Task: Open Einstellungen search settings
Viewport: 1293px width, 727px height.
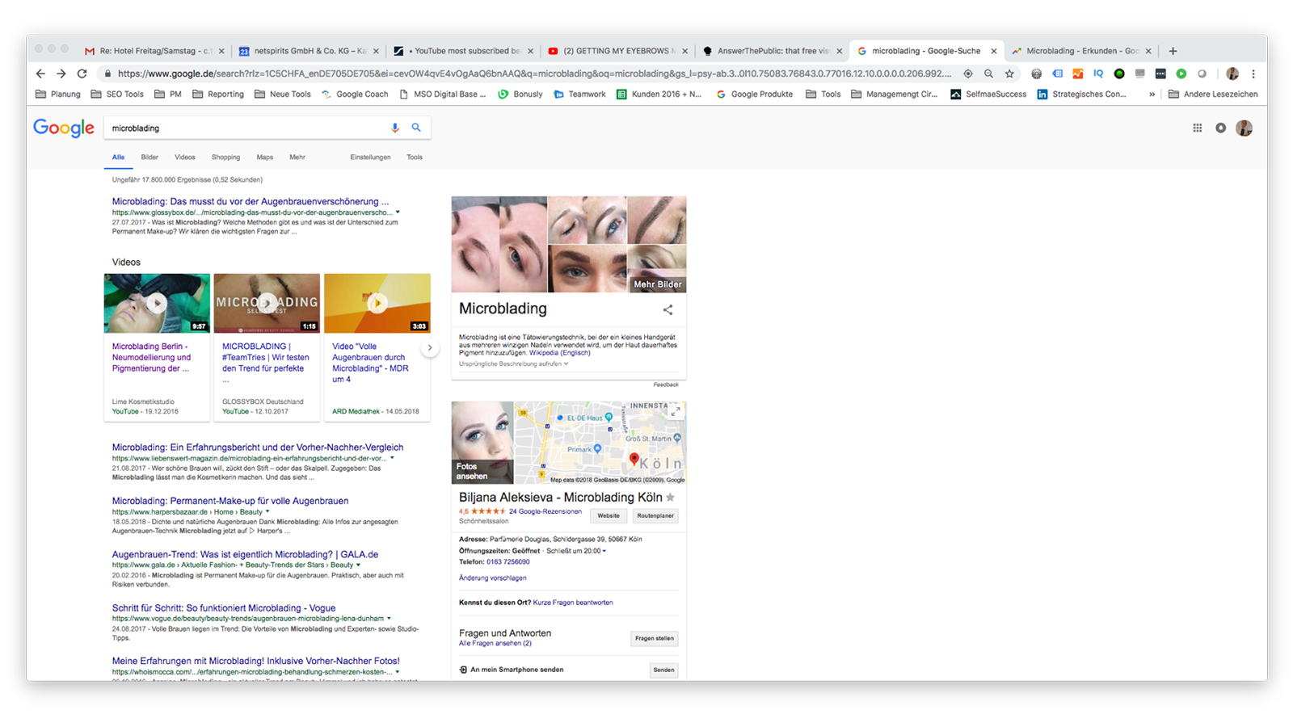Action: click(370, 158)
